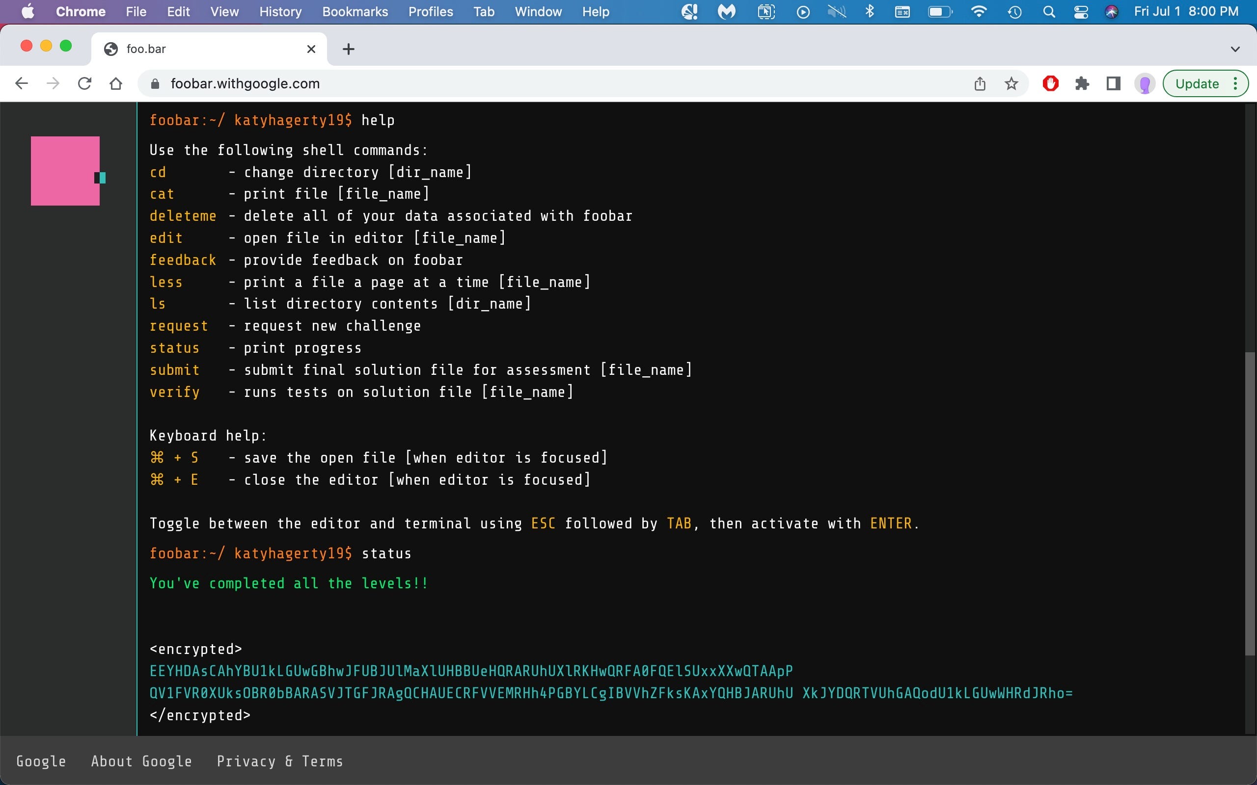The image size is (1257, 785).
Task: Open the share page icon
Action: click(x=980, y=83)
